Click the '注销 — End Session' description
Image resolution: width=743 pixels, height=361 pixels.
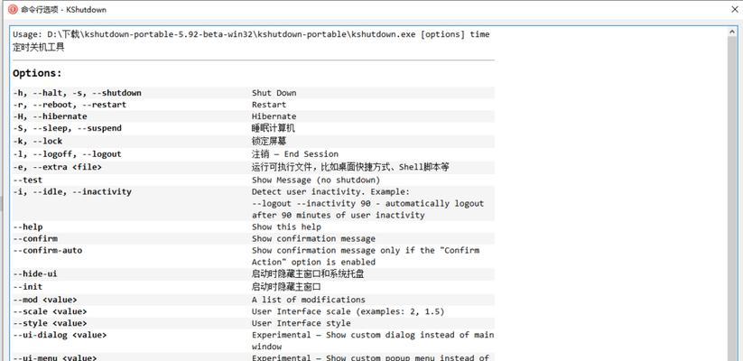294,154
